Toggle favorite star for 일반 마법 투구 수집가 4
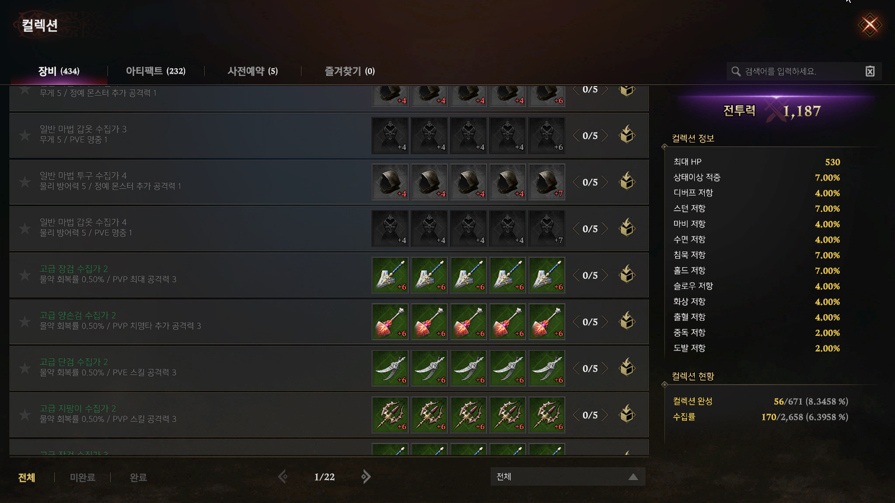895x503 pixels. (25, 182)
